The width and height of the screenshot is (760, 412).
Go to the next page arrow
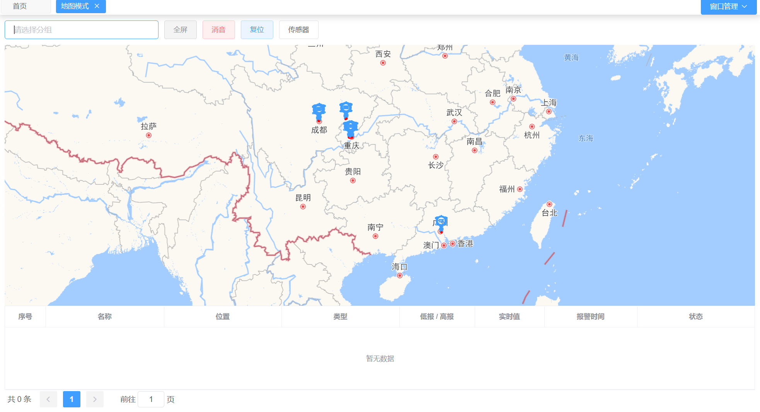tap(95, 399)
